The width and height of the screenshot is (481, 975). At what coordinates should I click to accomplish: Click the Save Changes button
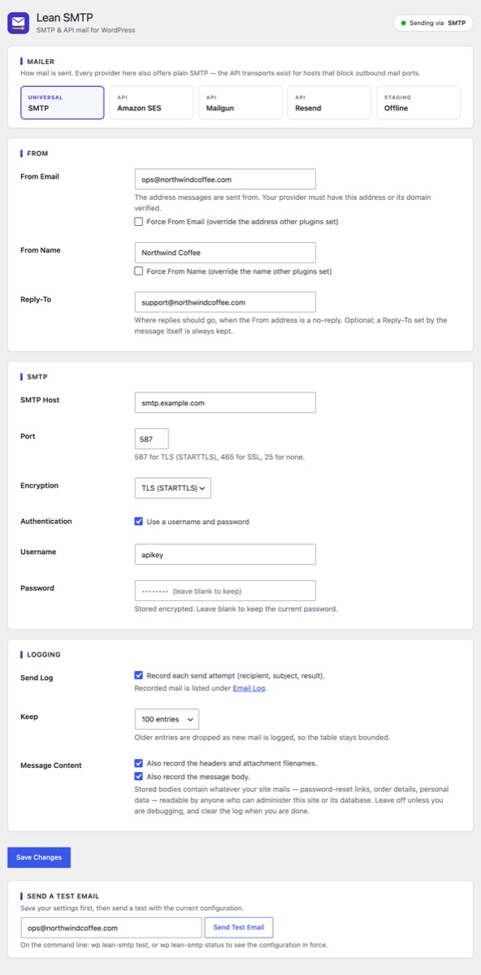39,857
